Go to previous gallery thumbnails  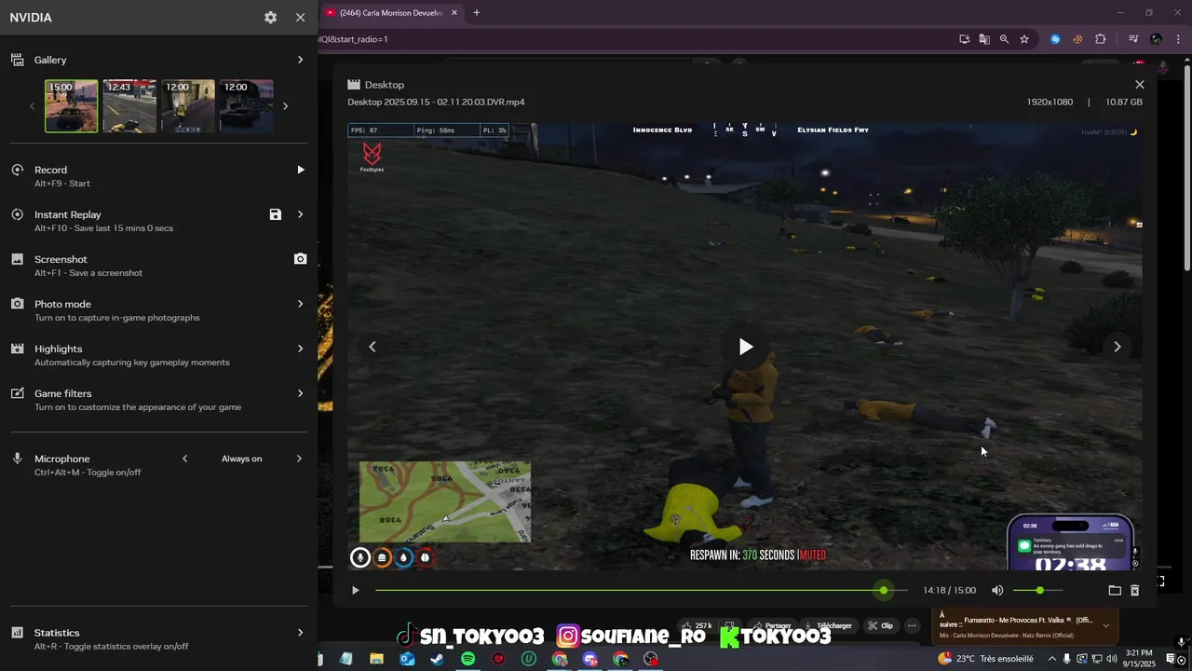click(32, 106)
